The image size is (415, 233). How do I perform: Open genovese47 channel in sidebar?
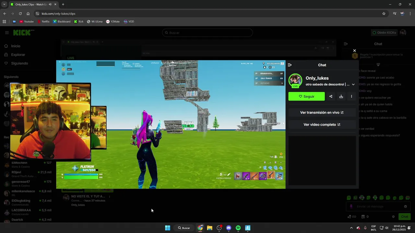point(28,183)
